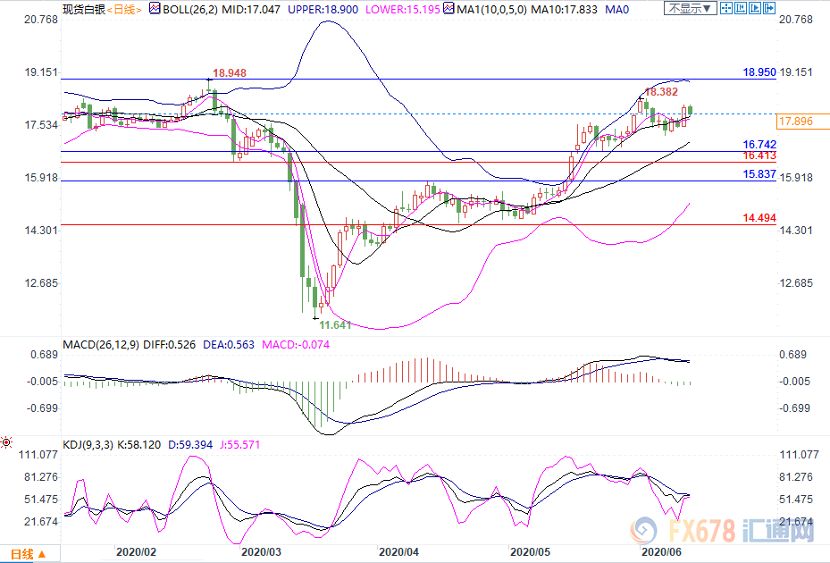This screenshot has height=563, width=830.
Task: Click the left price axis value 12.685
Action: click(41, 282)
